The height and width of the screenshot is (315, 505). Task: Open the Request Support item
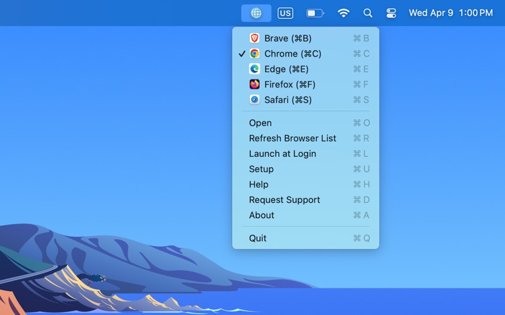284,200
